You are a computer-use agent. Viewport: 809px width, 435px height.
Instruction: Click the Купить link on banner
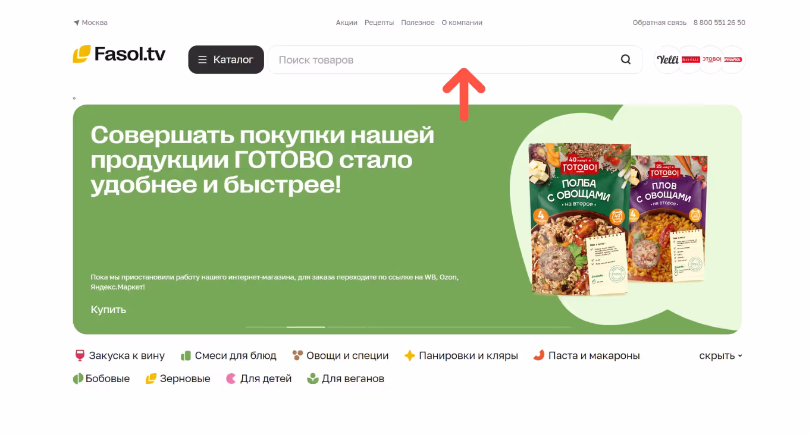108,310
